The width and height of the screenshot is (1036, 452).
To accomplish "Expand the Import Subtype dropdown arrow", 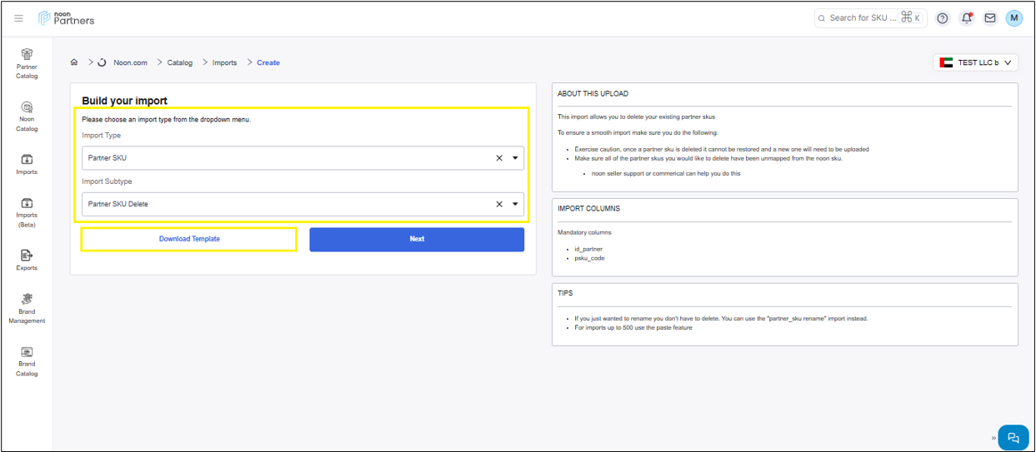I will click(x=515, y=204).
